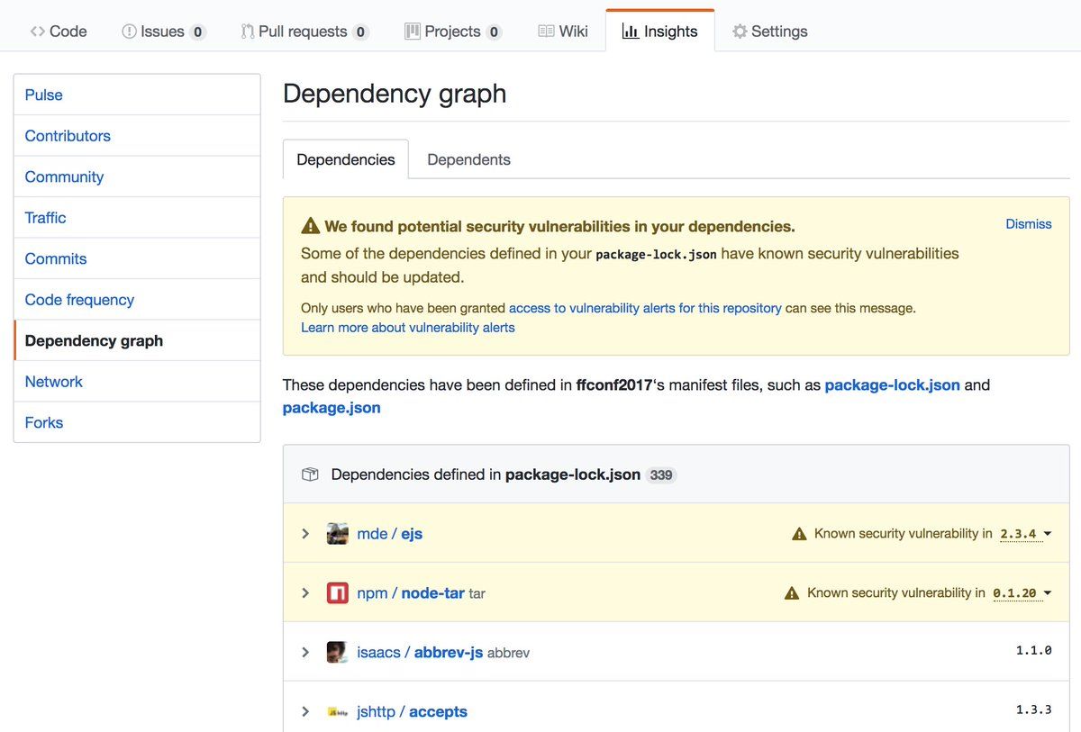Click the package box icon in header
This screenshot has width=1081, height=732.
[x=310, y=474]
